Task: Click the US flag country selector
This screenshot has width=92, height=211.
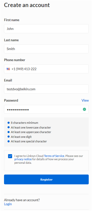Action: [8, 69]
